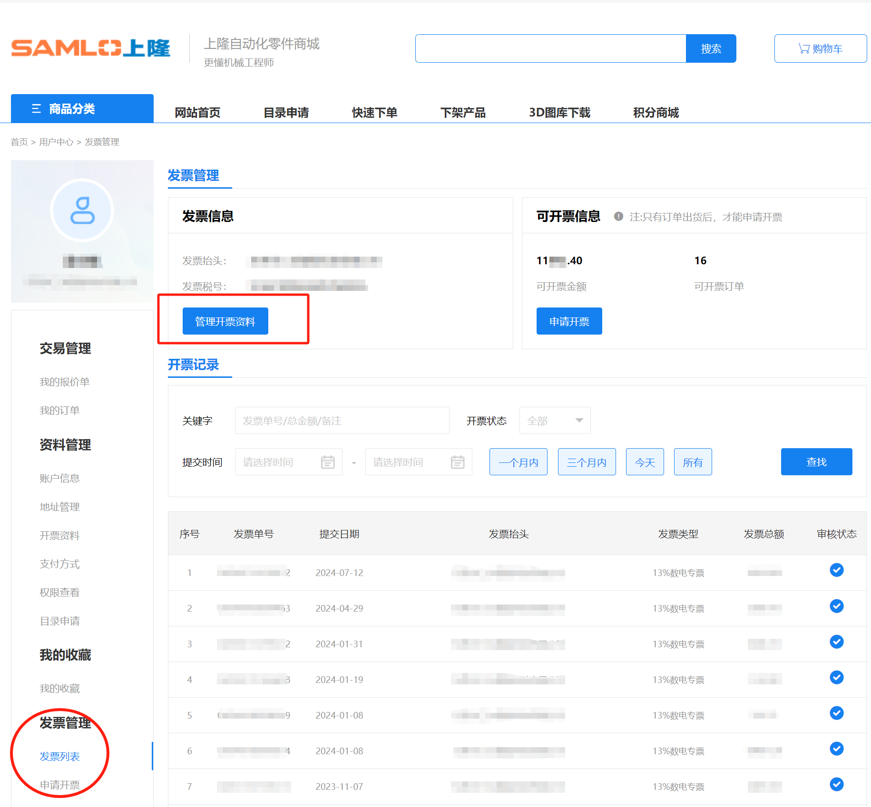Click the 关键字 search input field
The image size is (871, 807).
tap(342, 421)
